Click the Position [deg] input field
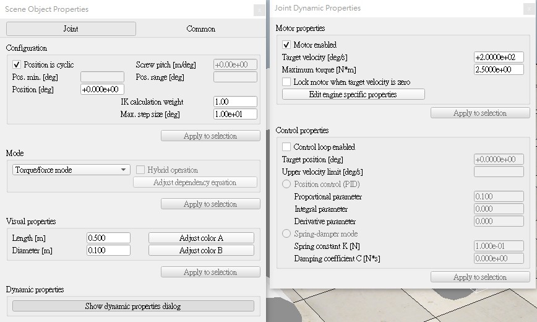The image size is (537, 322). (102, 89)
